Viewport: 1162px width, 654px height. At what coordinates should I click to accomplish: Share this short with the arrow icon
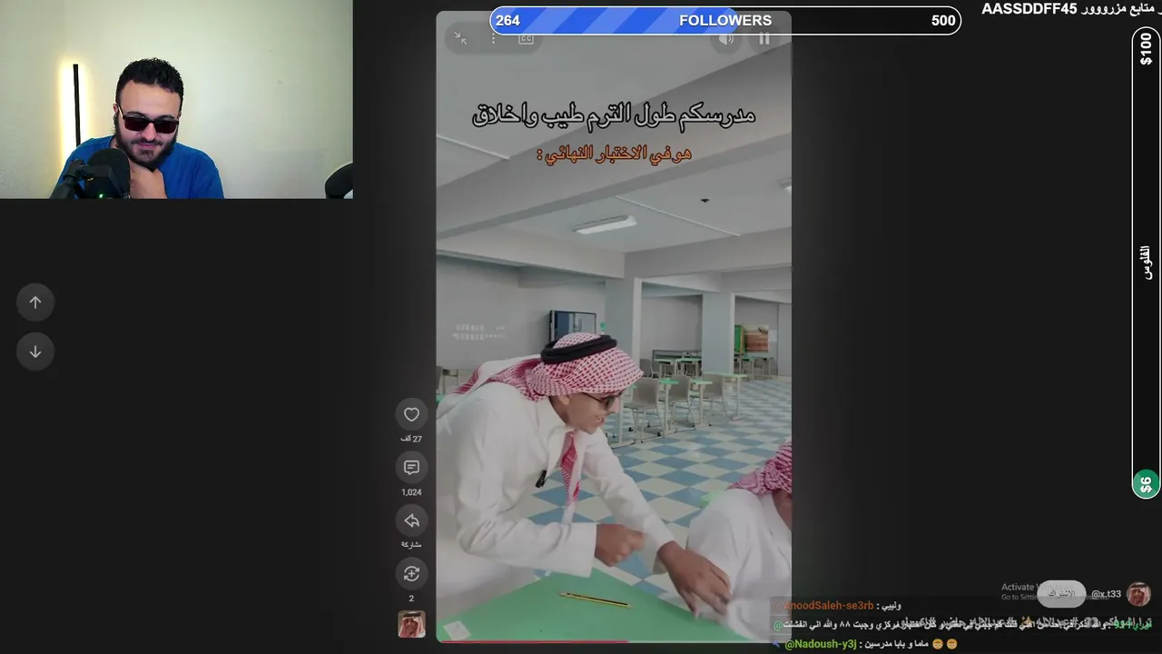pyautogui.click(x=411, y=520)
